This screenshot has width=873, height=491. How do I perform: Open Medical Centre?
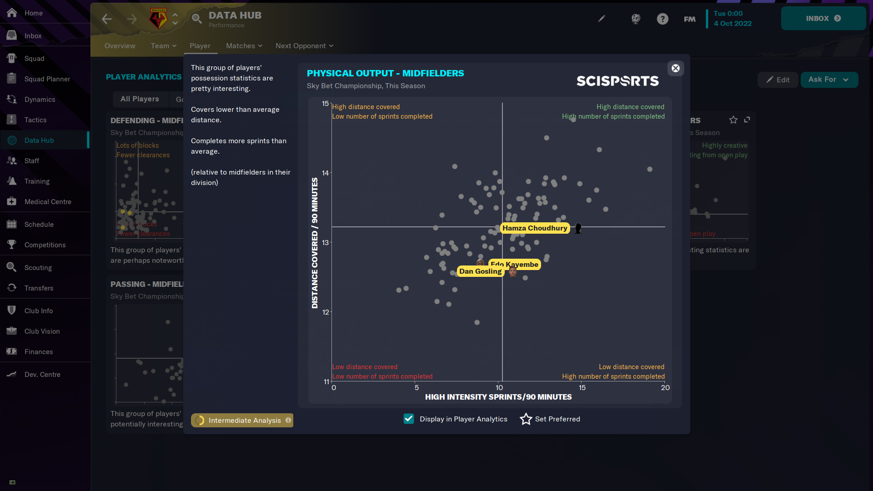(x=45, y=201)
